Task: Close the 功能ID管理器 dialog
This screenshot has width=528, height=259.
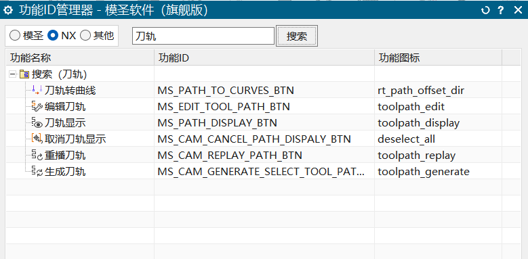Action: (x=518, y=10)
